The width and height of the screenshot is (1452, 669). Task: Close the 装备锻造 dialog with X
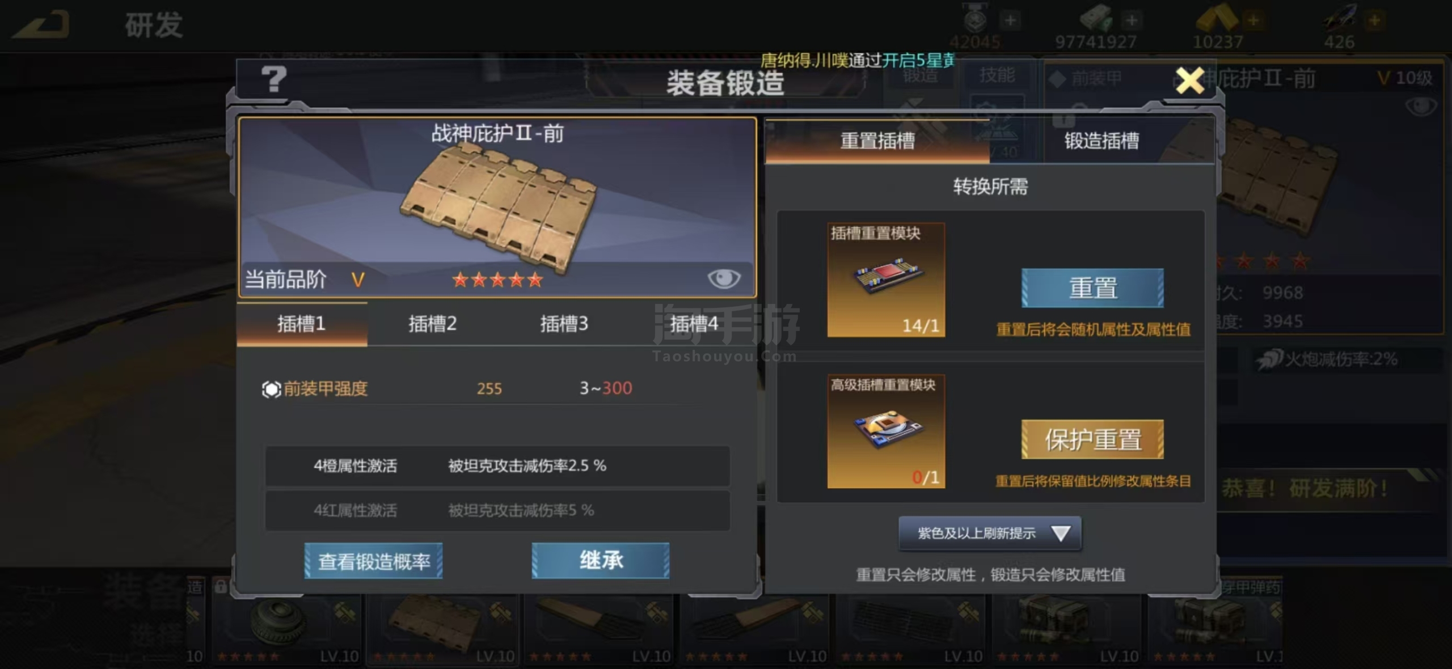pyautogui.click(x=1190, y=81)
